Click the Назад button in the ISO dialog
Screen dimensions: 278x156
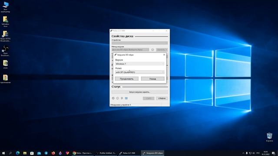[152, 79]
